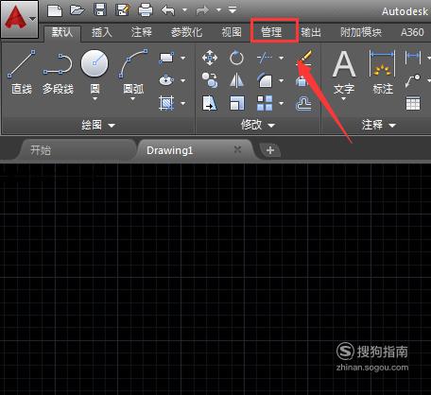The width and height of the screenshot is (431, 395).
Task: Select the Mirror tool
Action: (236, 80)
